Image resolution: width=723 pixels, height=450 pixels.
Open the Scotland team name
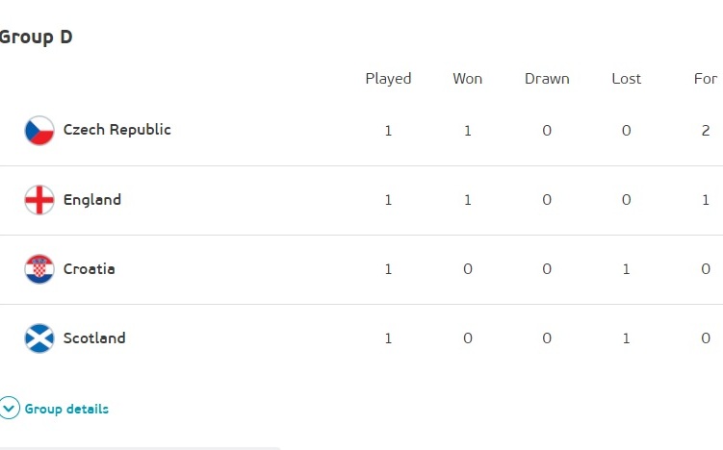point(94,338)
